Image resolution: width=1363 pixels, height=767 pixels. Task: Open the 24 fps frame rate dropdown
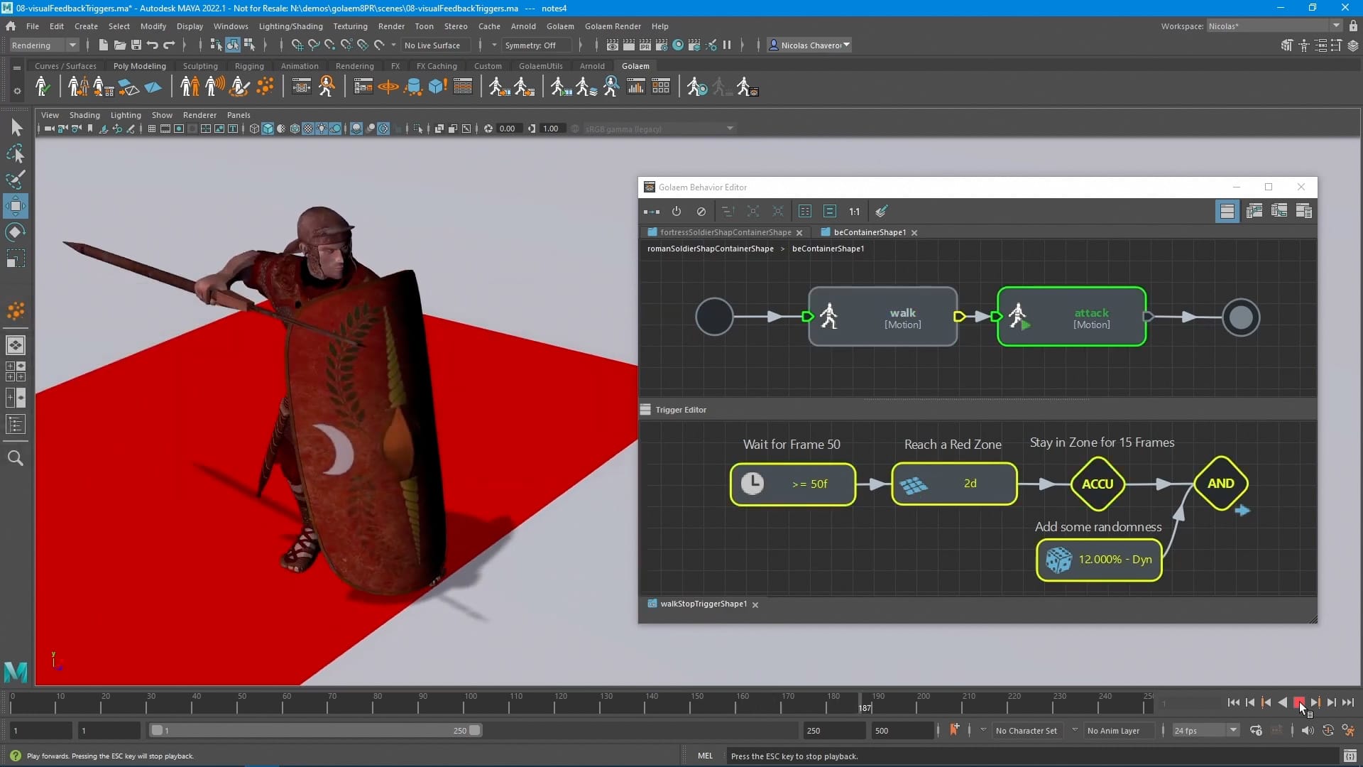pos(1205,730)
